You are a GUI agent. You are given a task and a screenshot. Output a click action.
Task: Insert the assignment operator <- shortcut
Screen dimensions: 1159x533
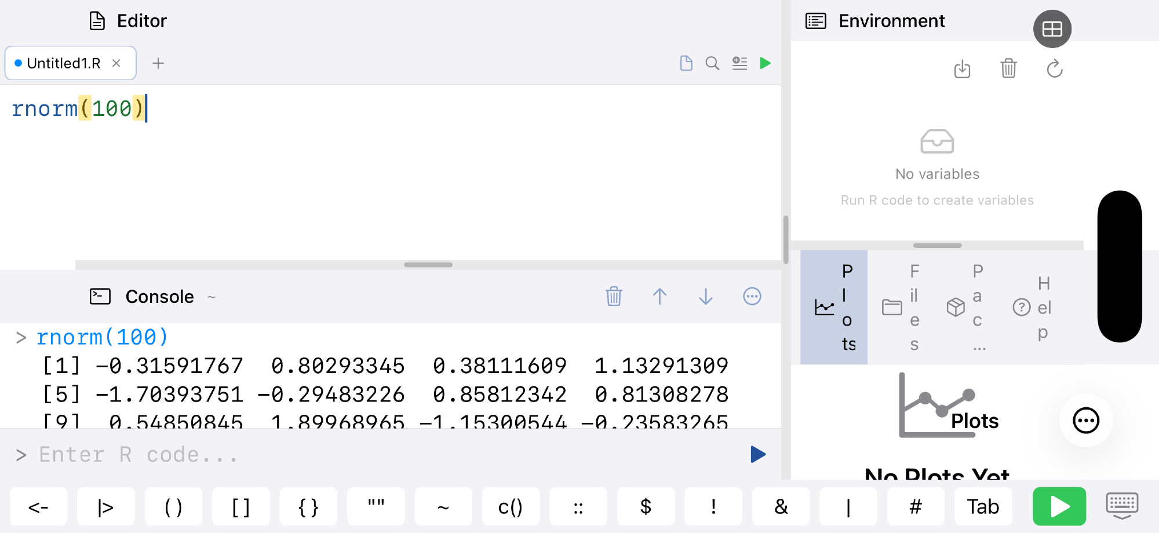click(39, 507)
